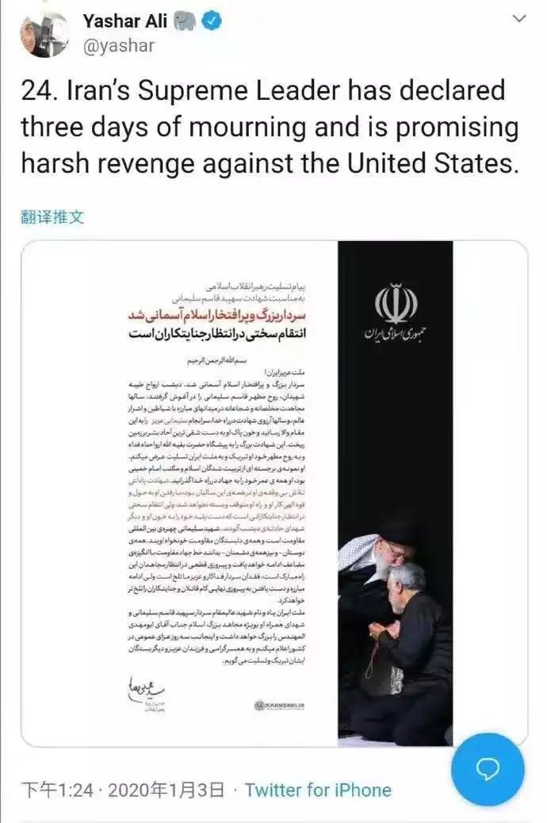
Task: Click the black Persian headline line
Action: click(217, 335)
